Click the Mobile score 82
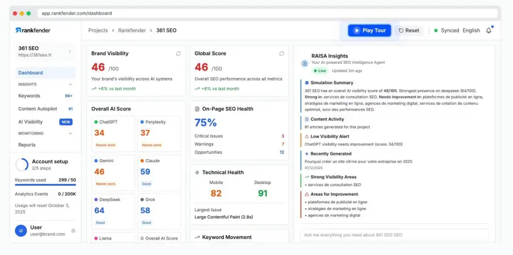 coord(216,194)
